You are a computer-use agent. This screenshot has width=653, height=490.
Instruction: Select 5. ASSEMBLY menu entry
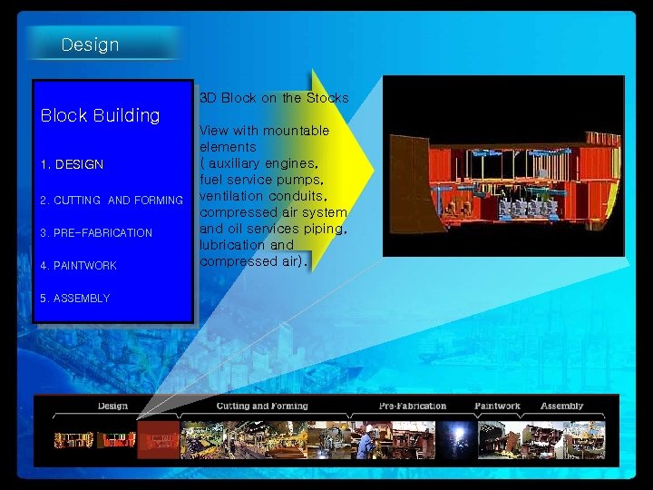click(x=75, y=299)
